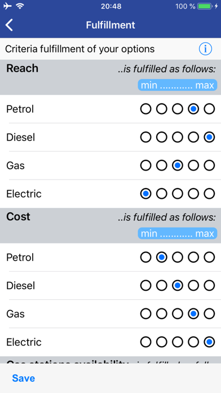Tap the back arrow in header
Viewport: 221px width, 393px height.
click(9, 25)
